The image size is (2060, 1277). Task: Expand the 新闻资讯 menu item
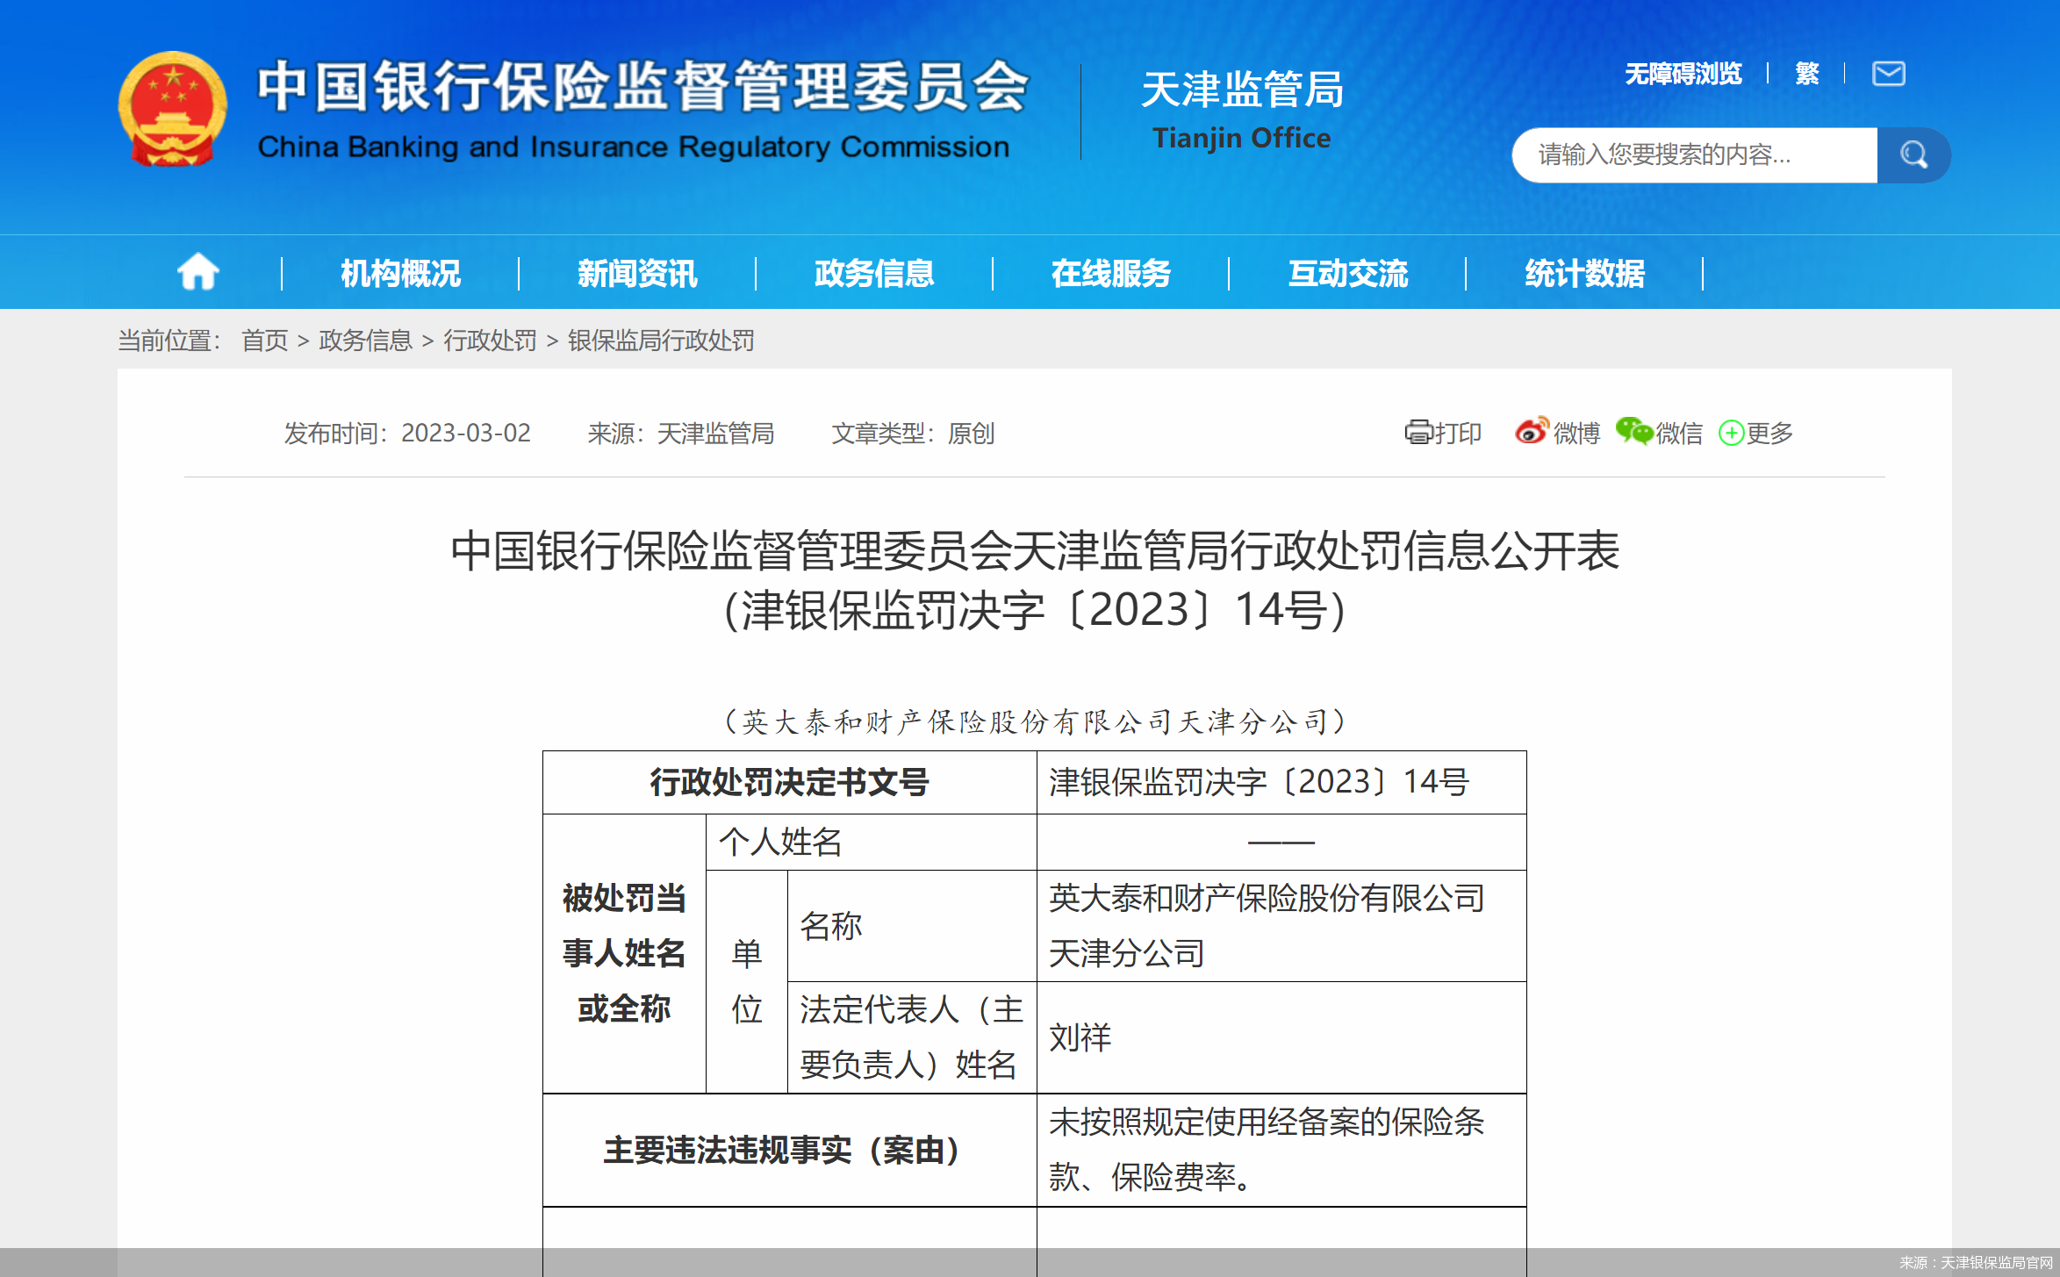point(636,273)
